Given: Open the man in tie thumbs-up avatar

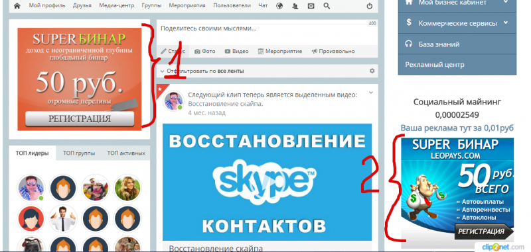Looking at the screenshot, I should [63, 219].
